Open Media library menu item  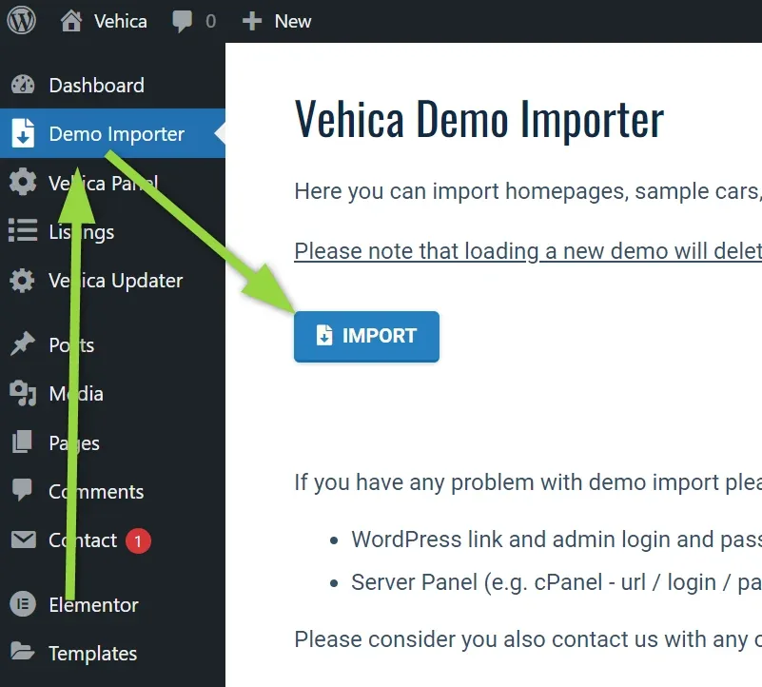point(76,393)
